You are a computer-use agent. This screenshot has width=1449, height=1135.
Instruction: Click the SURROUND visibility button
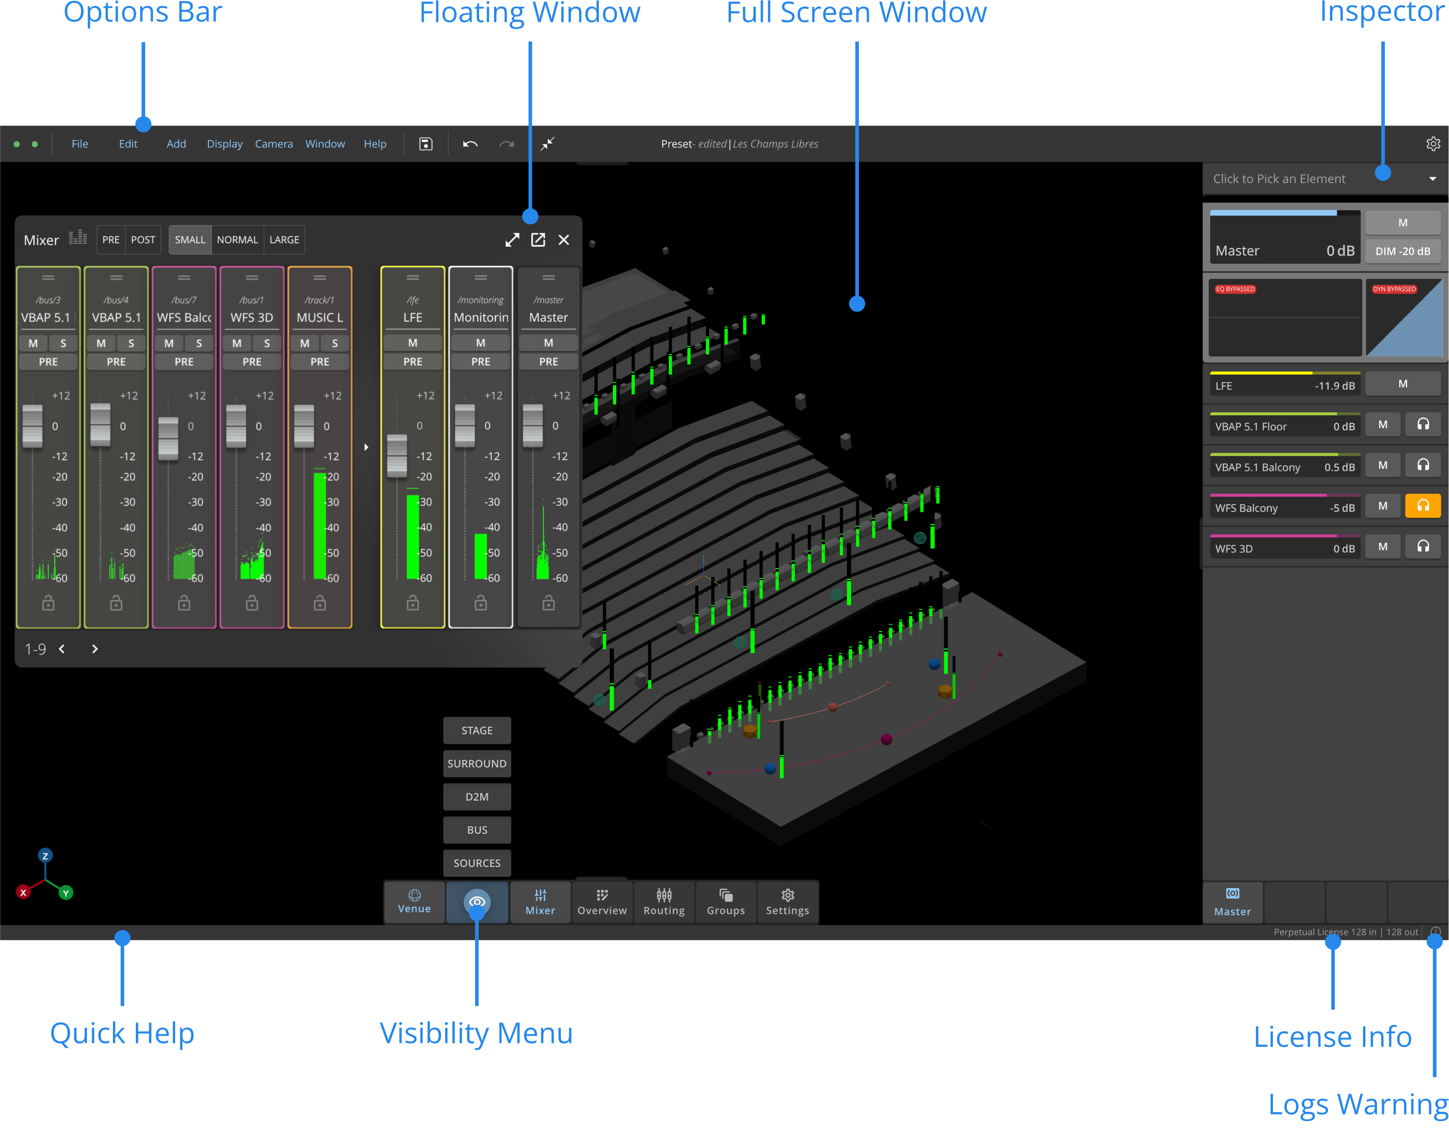476,764
